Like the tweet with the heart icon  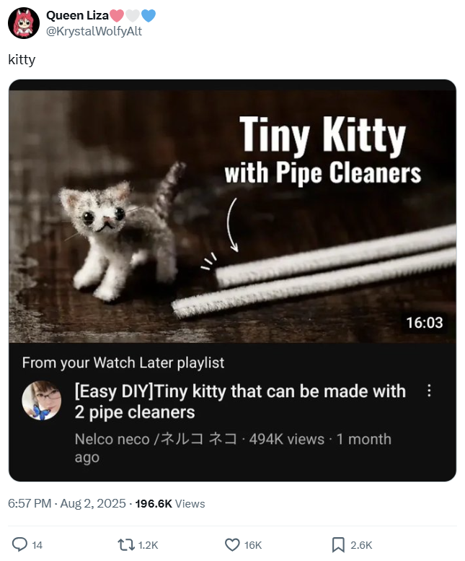click(232, 545)
